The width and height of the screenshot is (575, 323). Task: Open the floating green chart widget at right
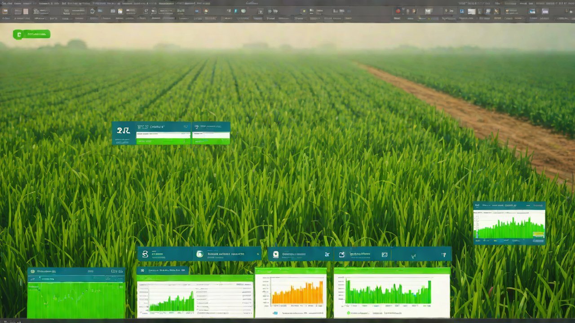(509, 223)
